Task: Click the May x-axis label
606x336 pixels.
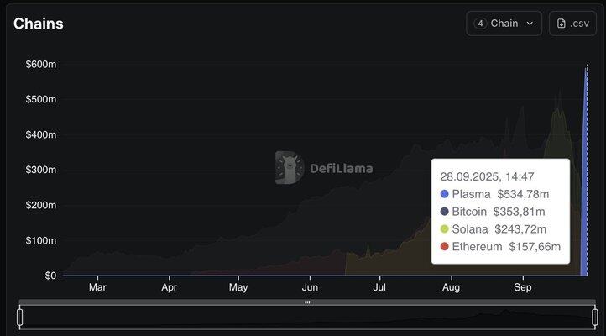Action: (238, 287)
